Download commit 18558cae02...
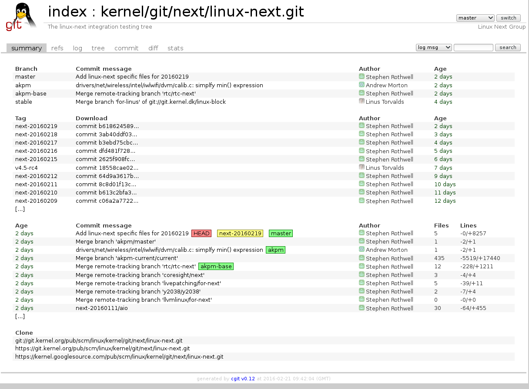The image size is (529, 389). click(x=107, y=168)
